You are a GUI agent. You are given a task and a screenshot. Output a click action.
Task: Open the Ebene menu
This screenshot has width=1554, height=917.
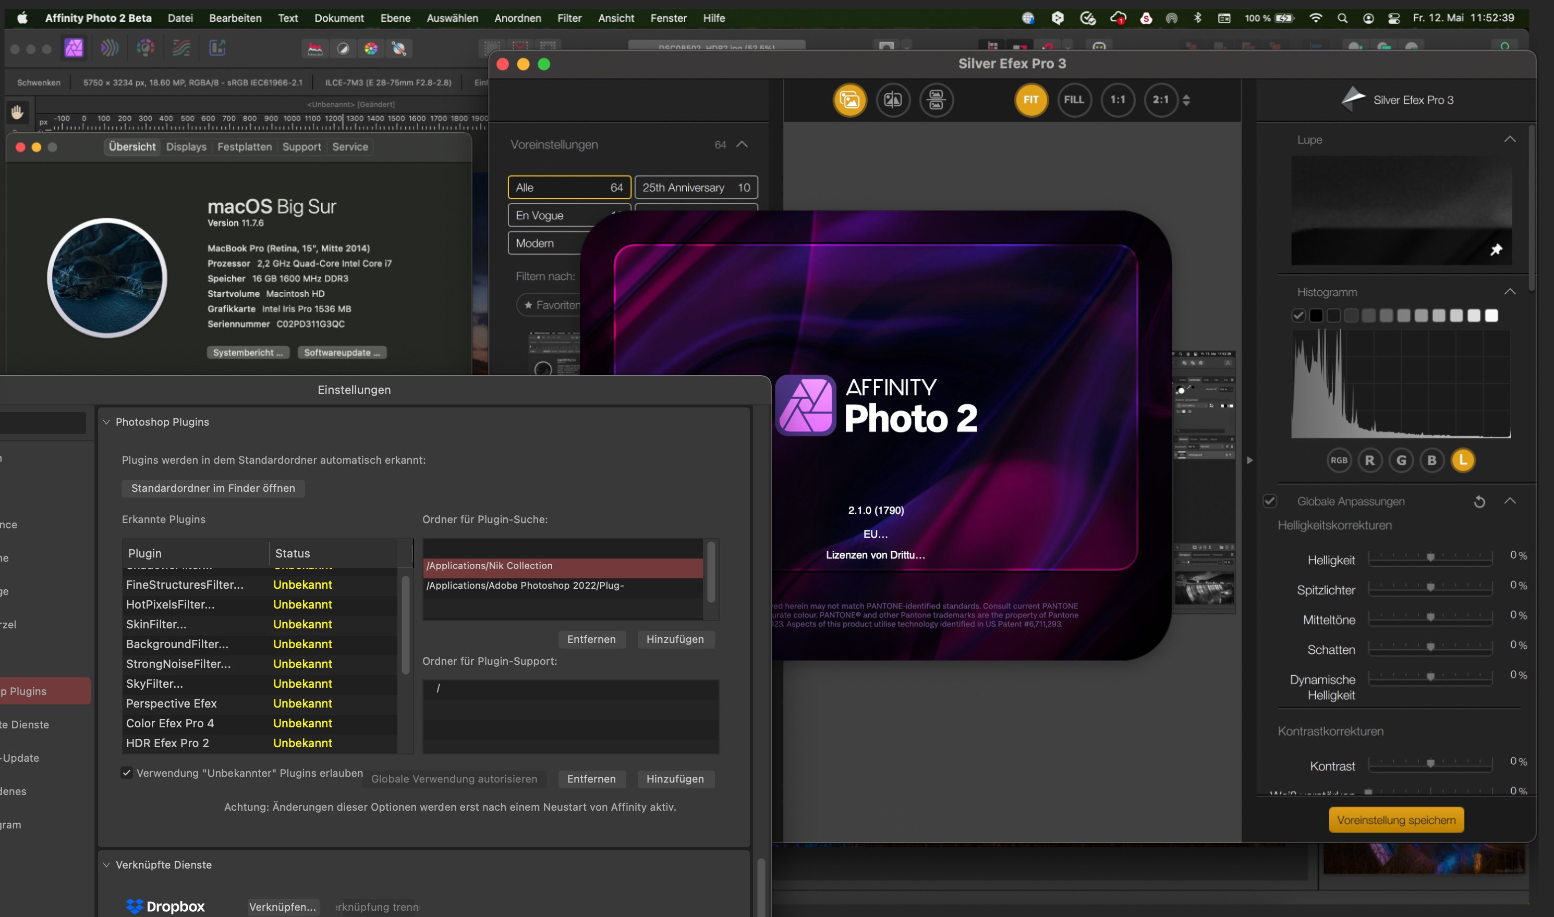(395, 18)
